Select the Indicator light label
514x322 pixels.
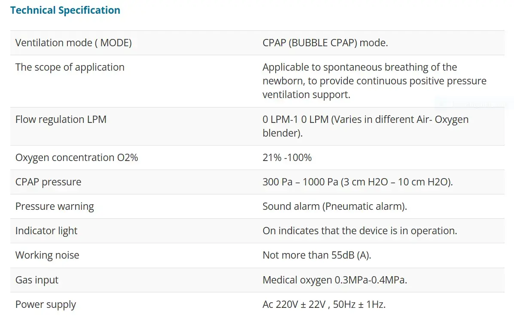(46, 231)
